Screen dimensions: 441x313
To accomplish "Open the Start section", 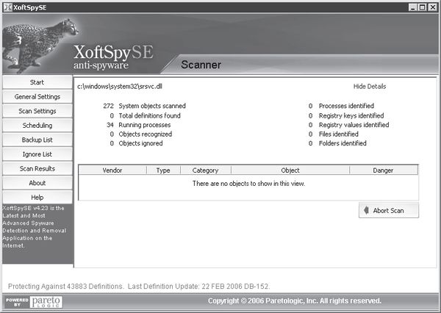I will (37, 82).
